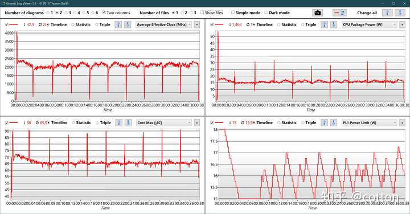Click minimum value 32,9 in clock chart header
410x214 pixels.
coord(30,24)
